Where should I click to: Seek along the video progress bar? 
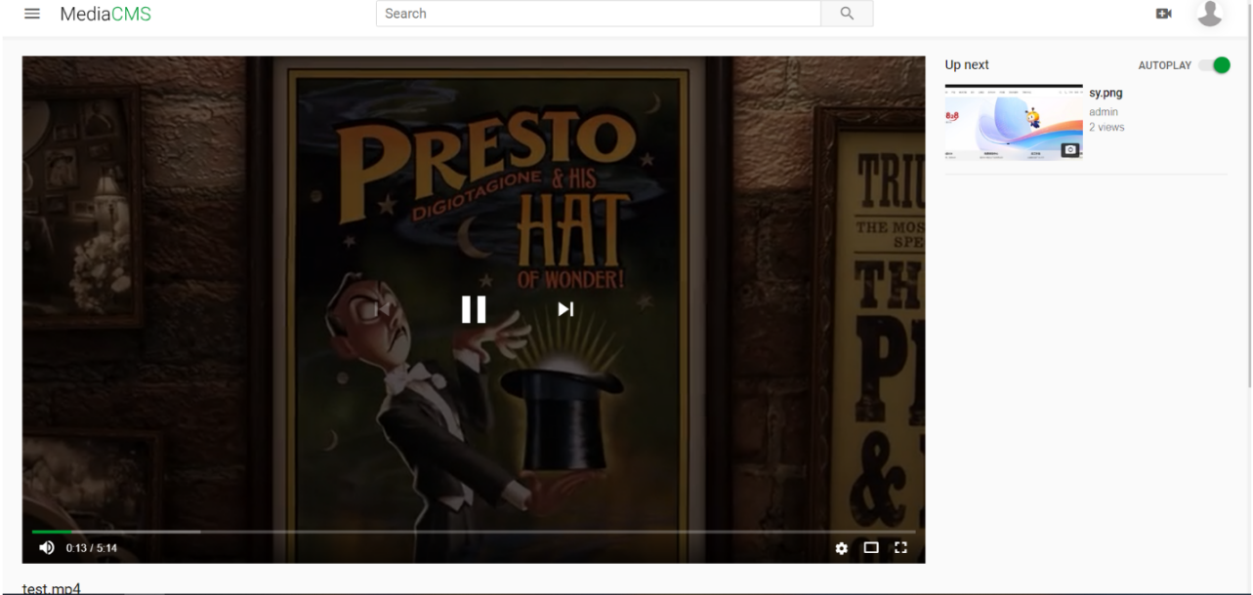pyautogui.click(x=474, y=532)
